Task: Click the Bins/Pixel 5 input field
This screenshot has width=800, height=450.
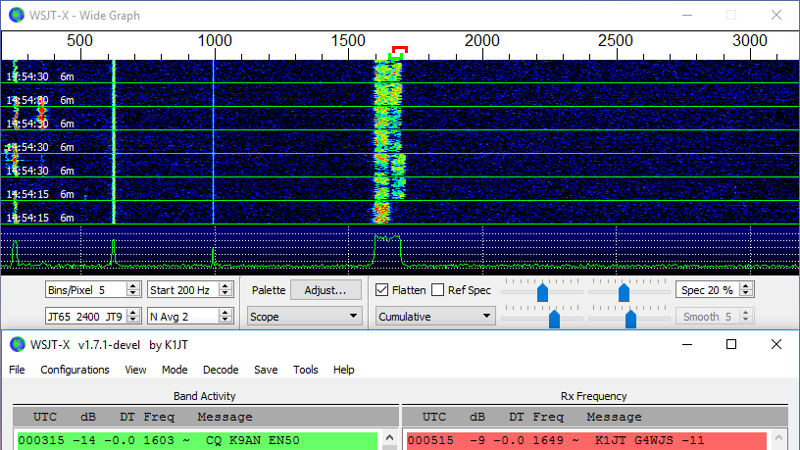Action: point(86,290)
